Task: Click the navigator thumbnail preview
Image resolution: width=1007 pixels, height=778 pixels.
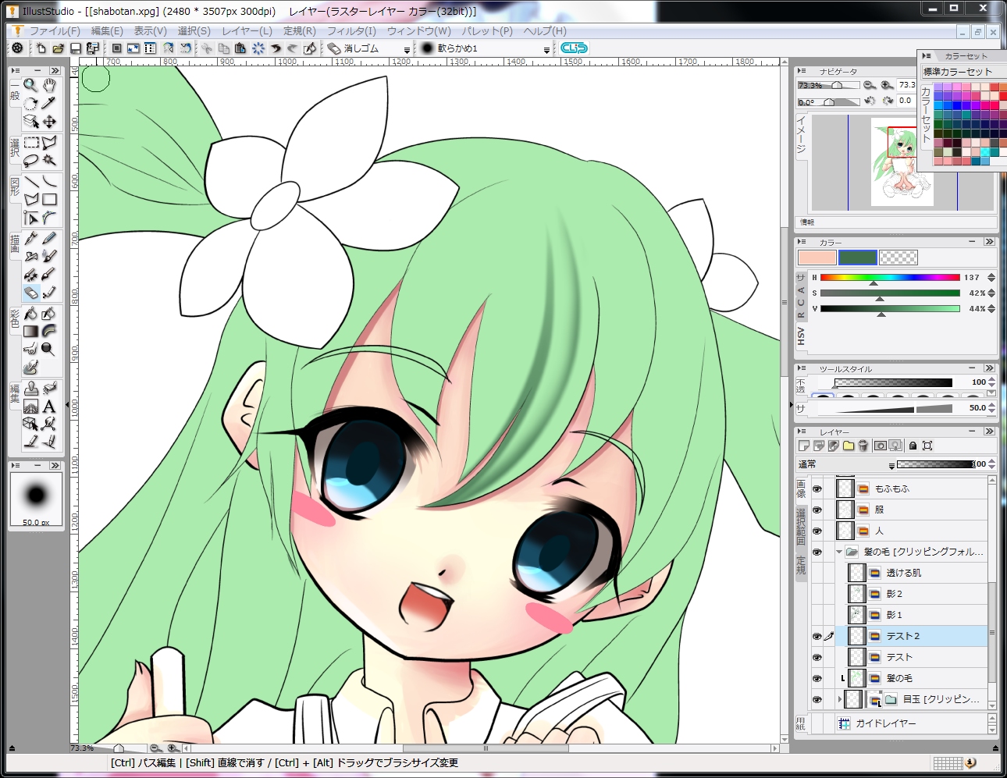Action: point(902,162)
